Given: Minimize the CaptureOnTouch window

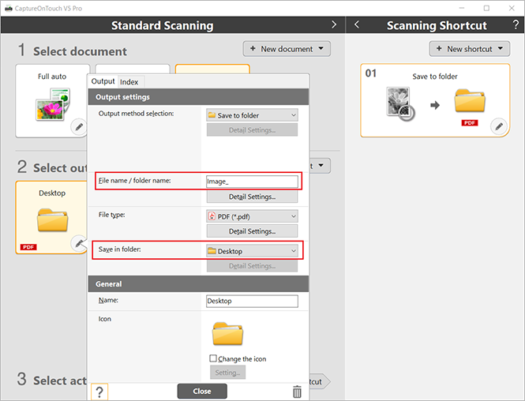Looking at the screenshot, I should (462, 8).
